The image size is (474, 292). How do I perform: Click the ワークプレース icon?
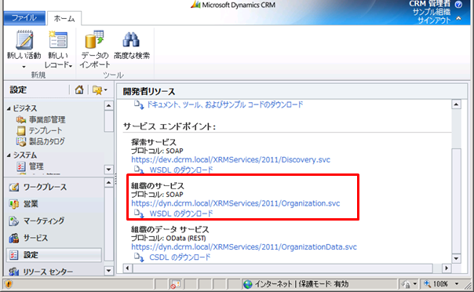coord(14,187)
